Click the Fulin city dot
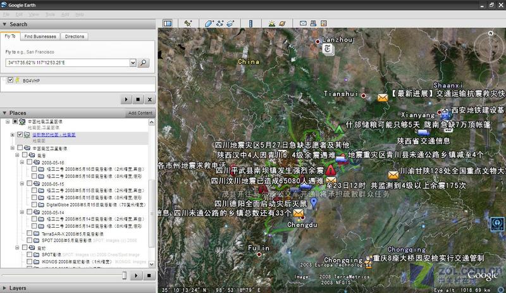506x293 pixels. (x=259, y=254)
